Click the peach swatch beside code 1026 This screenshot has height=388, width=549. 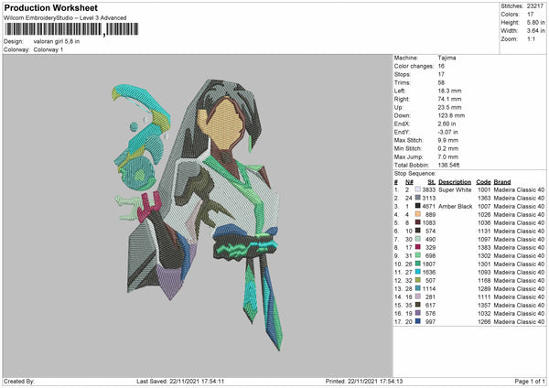(x=418, y=214)
